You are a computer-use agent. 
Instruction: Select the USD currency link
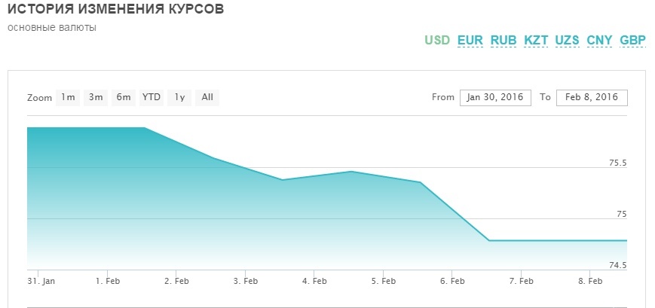point(437,41)
